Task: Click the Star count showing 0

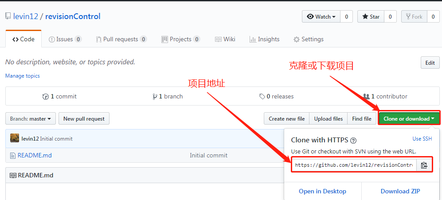Action: (x=391, y=17)
